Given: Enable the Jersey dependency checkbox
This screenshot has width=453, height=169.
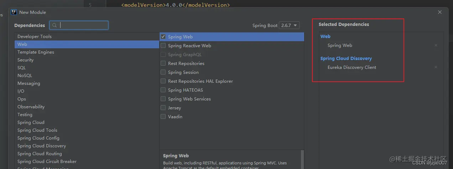Looking at the screenshot, I should (163, 108).
